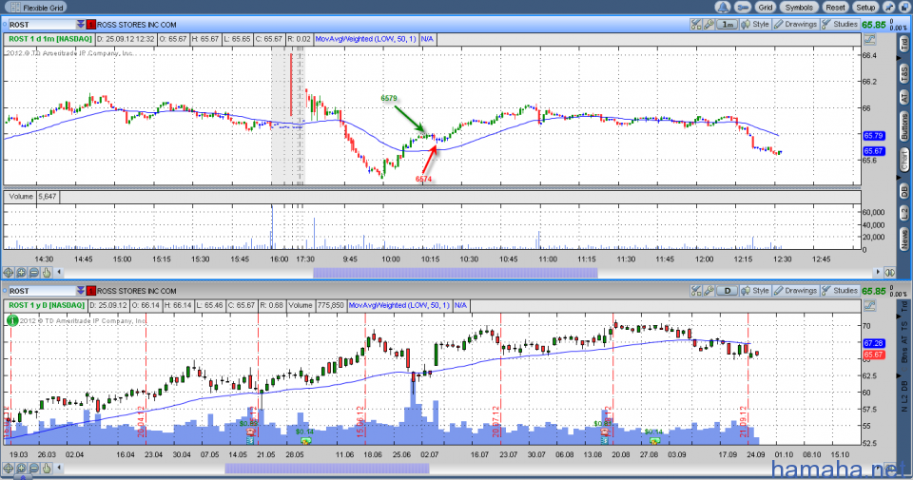Click upper chart zoom in icon
The width and height of the screenshot is (913, 480).
pyautogui.click(x=21, y=272)
